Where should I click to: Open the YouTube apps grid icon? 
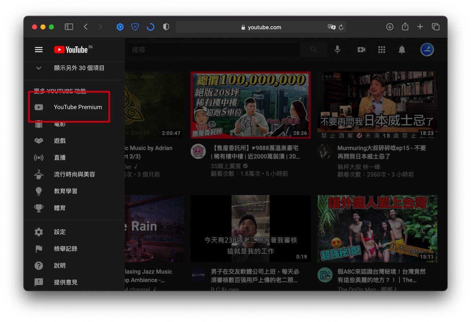coord(382,50)
